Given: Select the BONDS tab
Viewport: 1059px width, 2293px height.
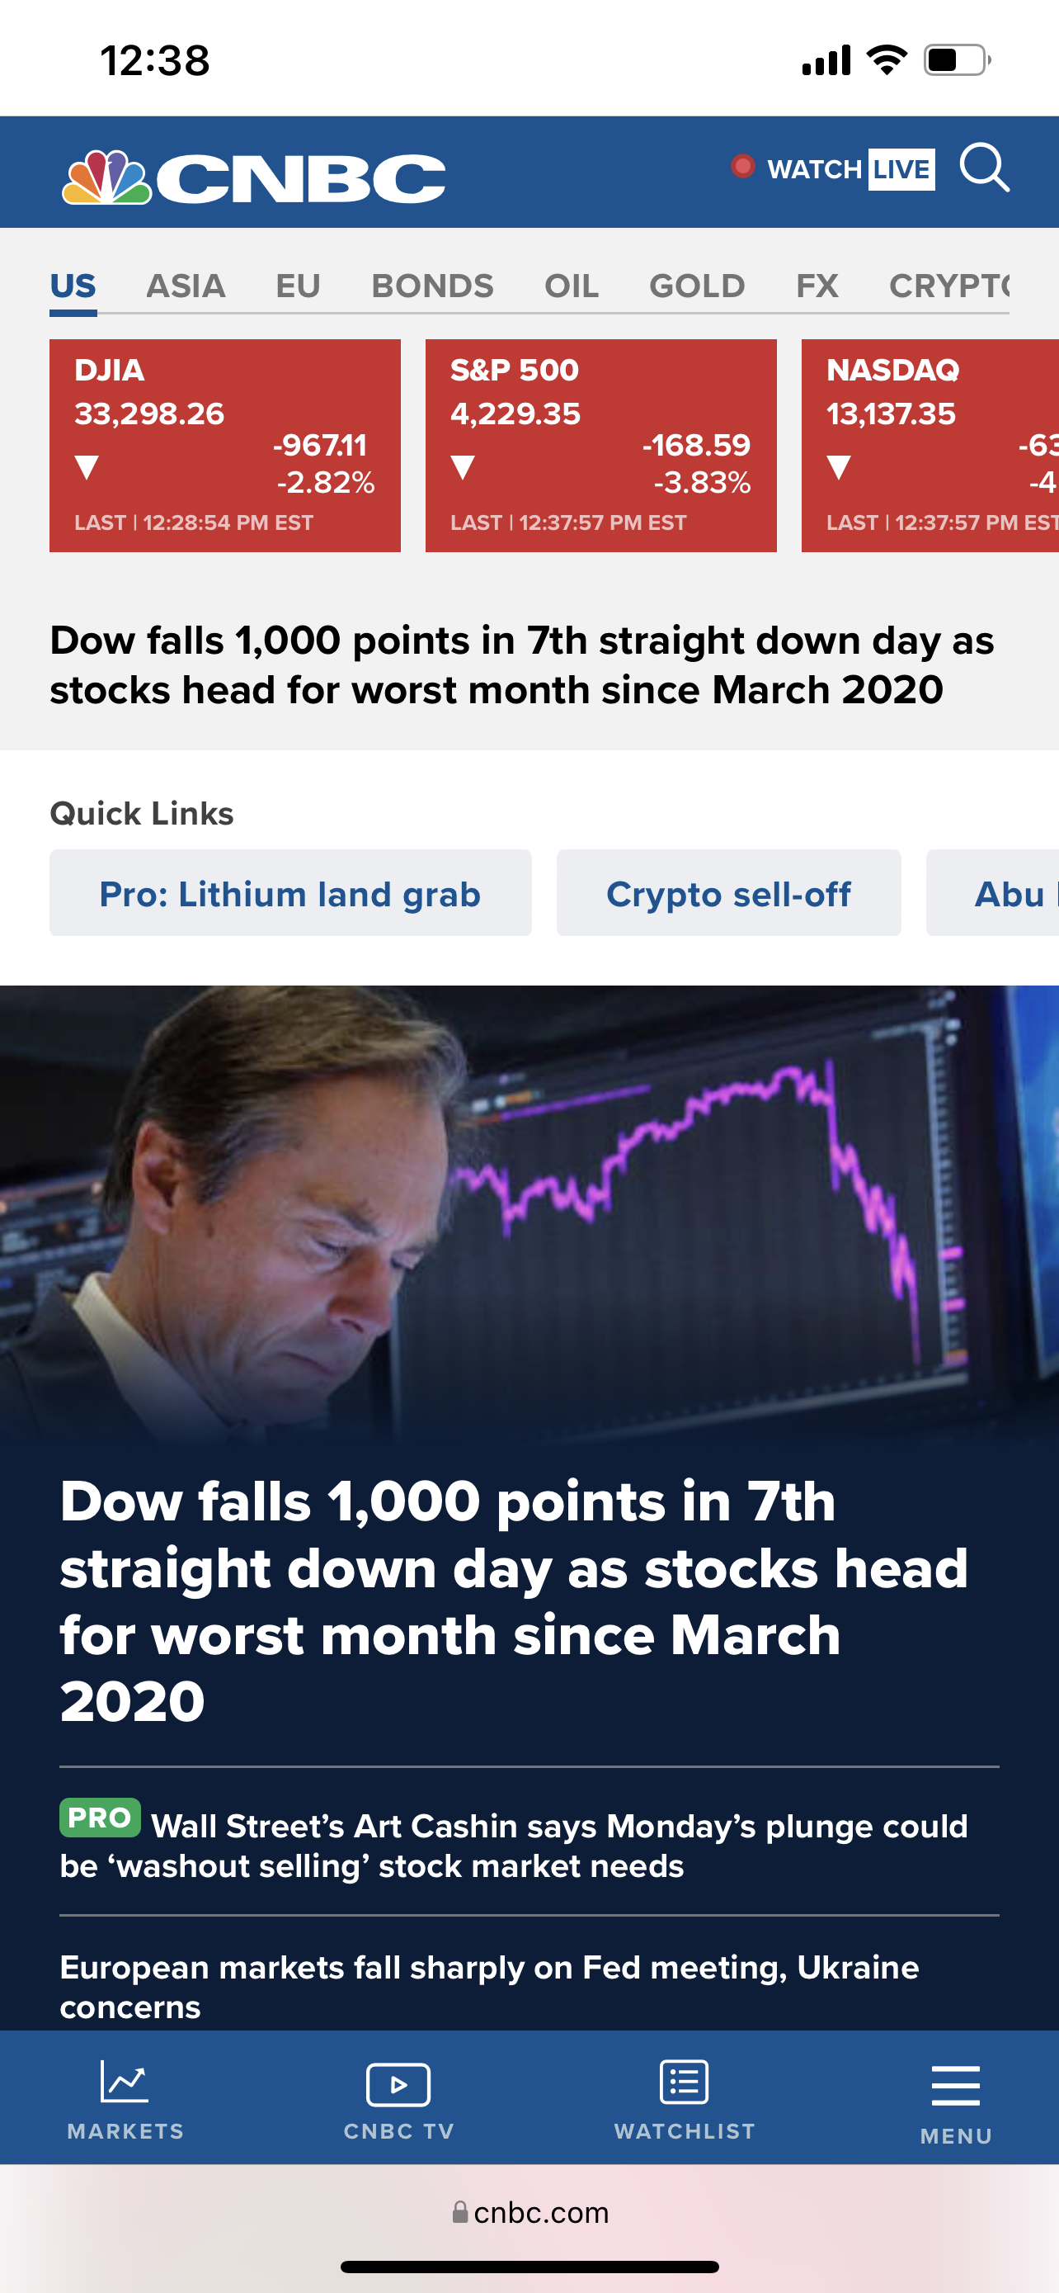Looking at the screenshot, I should (x=432, y=286).
